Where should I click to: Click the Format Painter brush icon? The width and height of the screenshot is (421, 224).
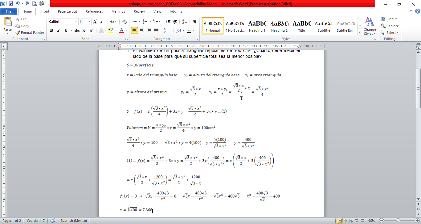tap(18, 33)
